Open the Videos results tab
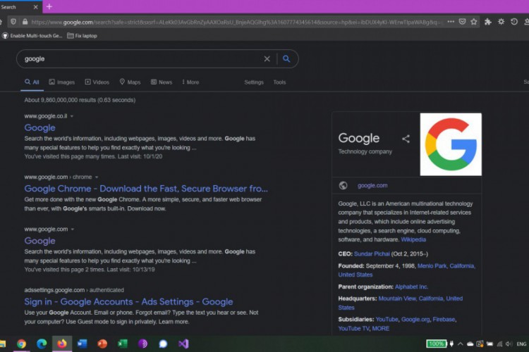 click(97, 82)
